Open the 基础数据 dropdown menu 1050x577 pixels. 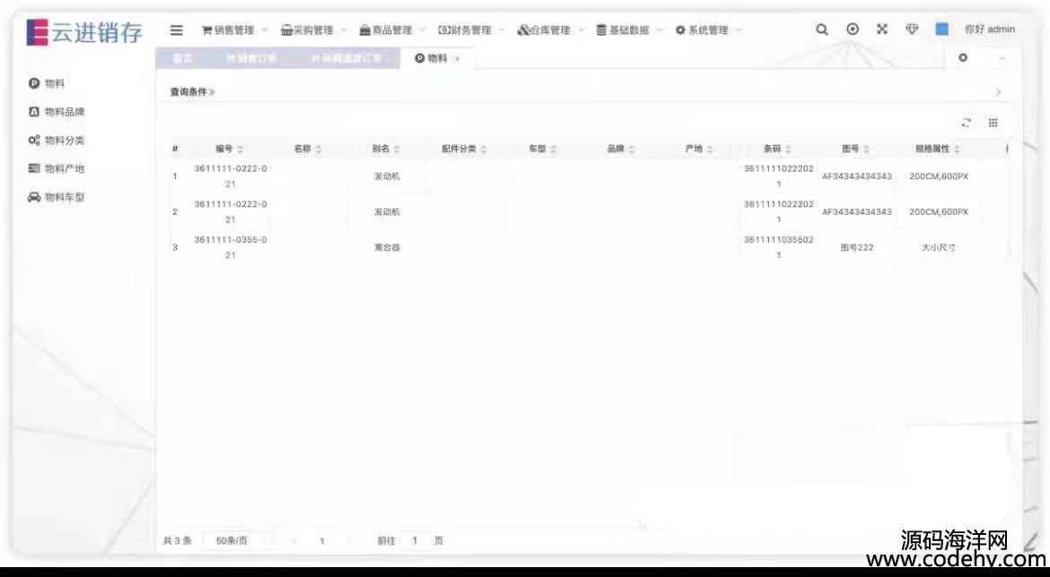click(629, 30)
